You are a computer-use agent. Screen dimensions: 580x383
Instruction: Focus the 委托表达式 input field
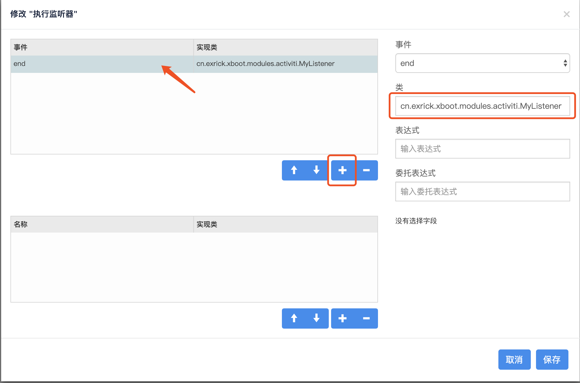point(482,191)
